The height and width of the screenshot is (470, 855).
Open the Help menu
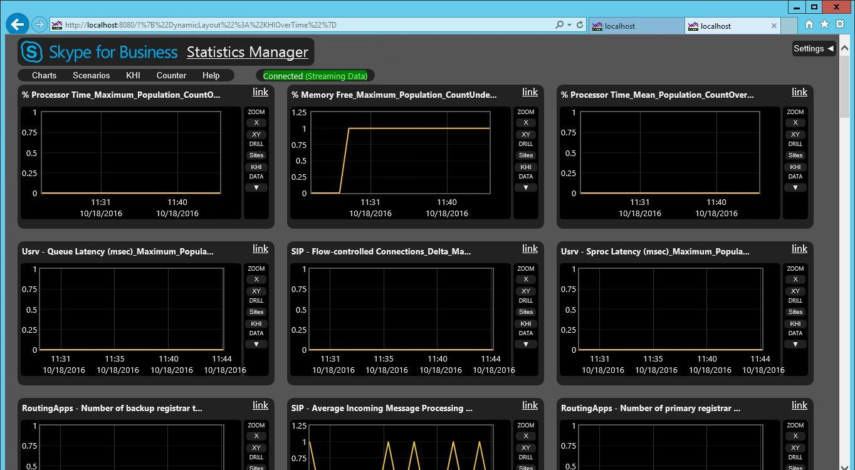click(211, 75)
